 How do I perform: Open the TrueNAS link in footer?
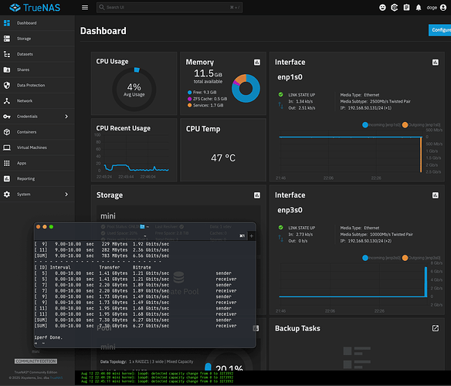pos(56,378)
